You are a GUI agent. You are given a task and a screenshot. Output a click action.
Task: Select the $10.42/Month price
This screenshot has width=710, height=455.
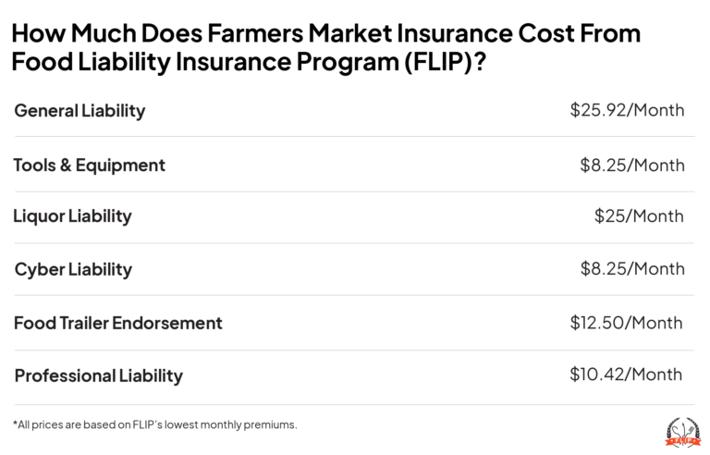pyautogui.click(x=627, y=375)
